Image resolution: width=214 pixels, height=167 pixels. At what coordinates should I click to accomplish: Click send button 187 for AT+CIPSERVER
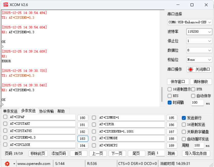pos(172,132)
